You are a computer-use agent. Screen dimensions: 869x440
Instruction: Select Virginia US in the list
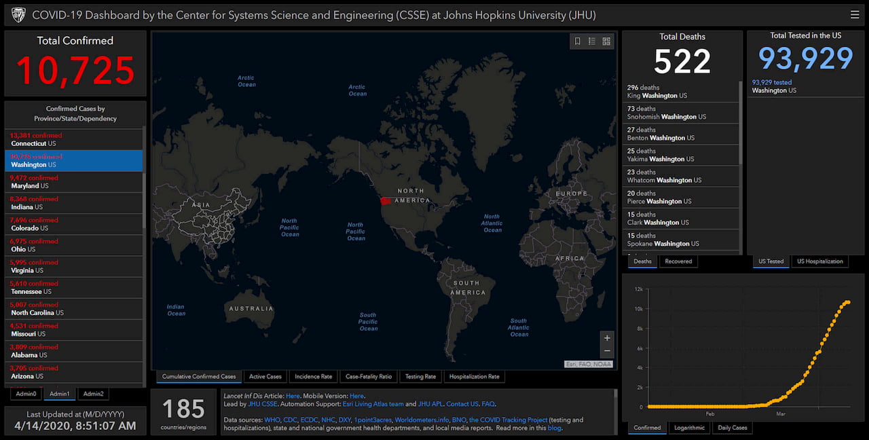coord(74,266)
